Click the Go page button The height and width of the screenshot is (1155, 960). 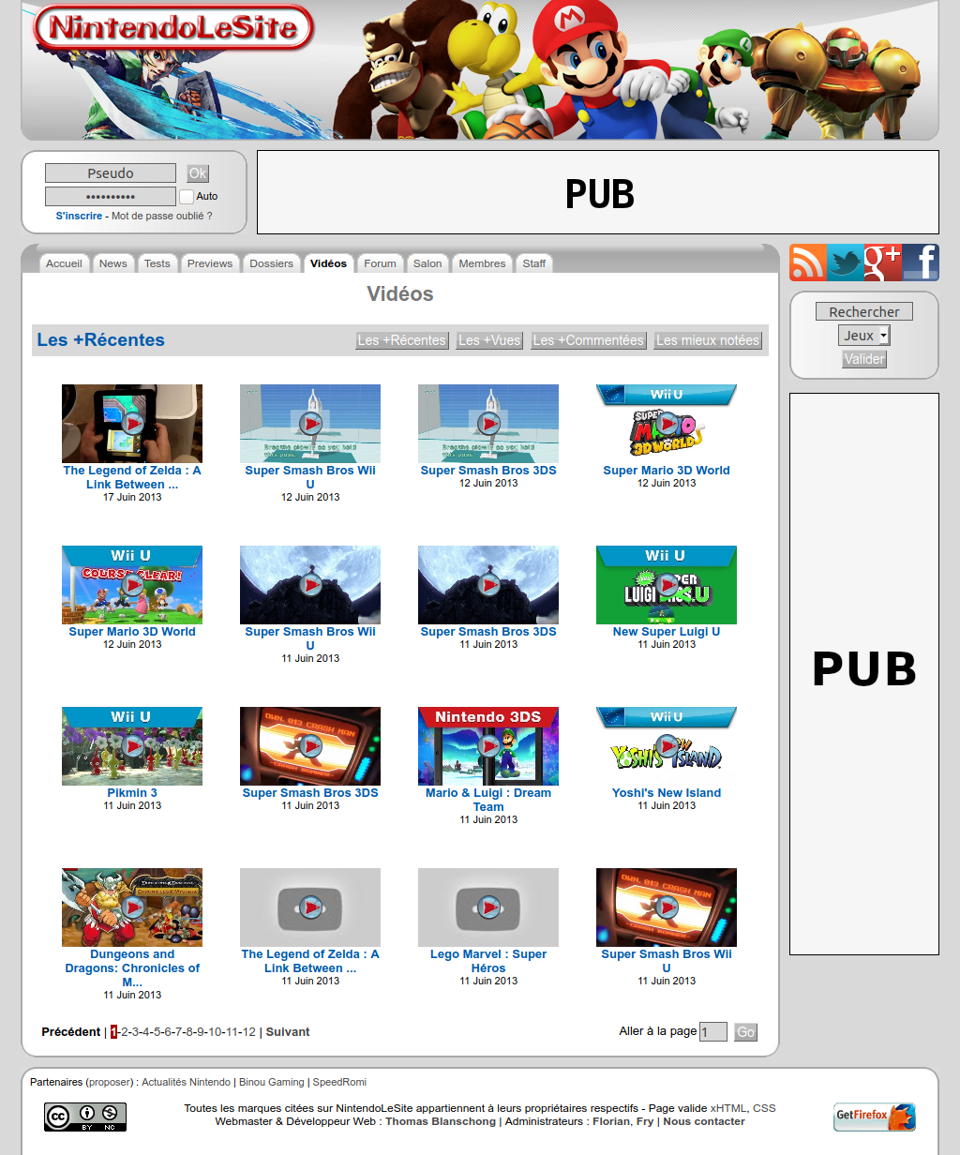coord(745,1032)
